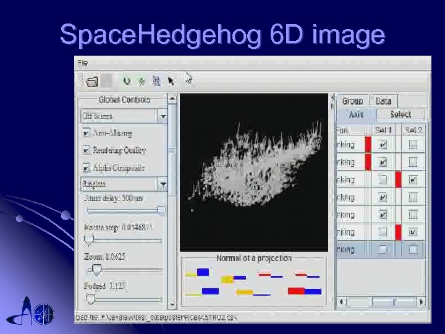Open the Select sub-tab
Image resolution: width=445 pixels, height=334 pixels.
point(400,114)
